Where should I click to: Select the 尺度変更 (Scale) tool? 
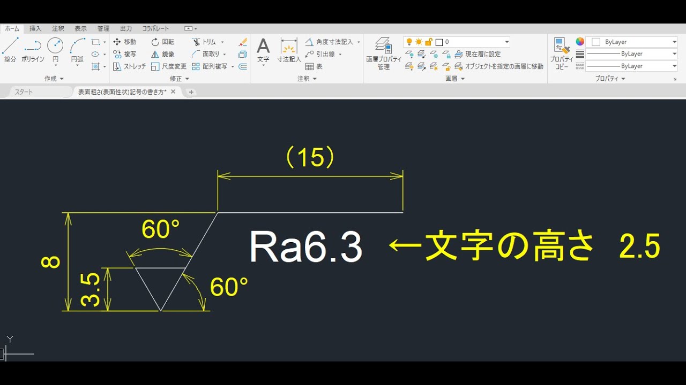tap(169, 66)
